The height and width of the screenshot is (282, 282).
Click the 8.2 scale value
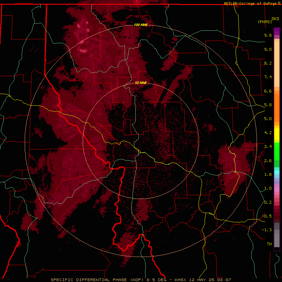(268, 63)
